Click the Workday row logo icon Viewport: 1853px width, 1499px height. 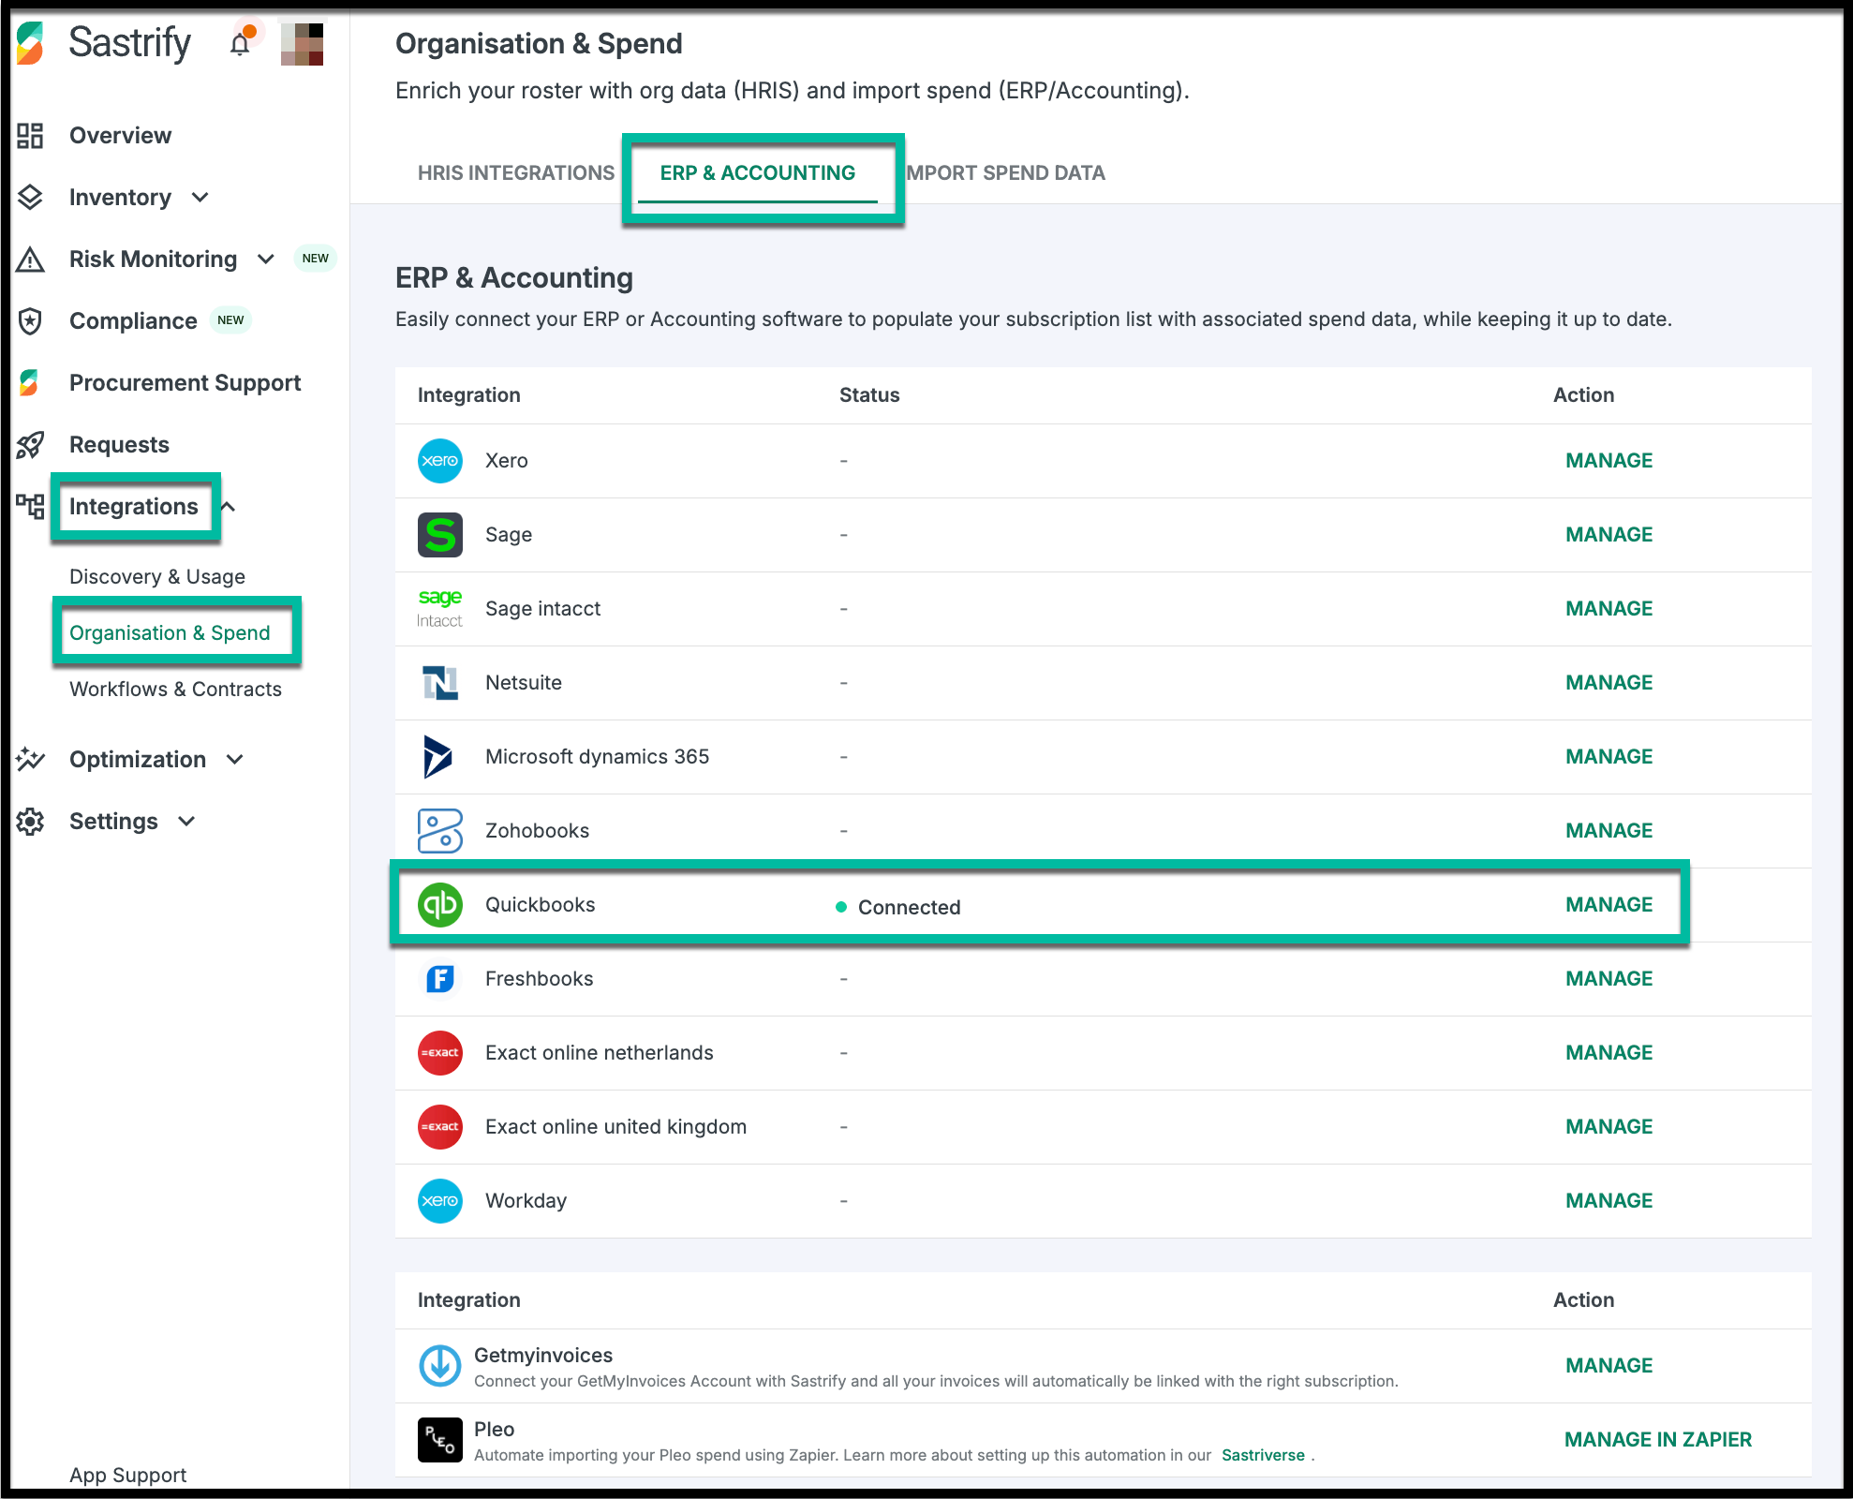(440, 1201)
